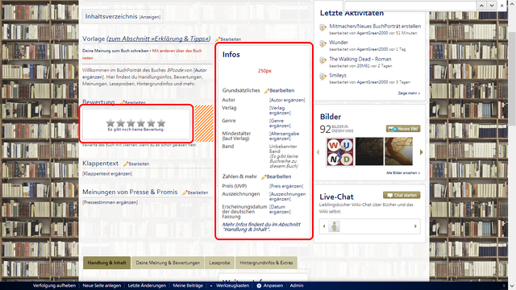Click the pencil edit icon beside Bewertung
Image resolution: width=516 pixels, height=290 pixels.
tap(123, 102)
